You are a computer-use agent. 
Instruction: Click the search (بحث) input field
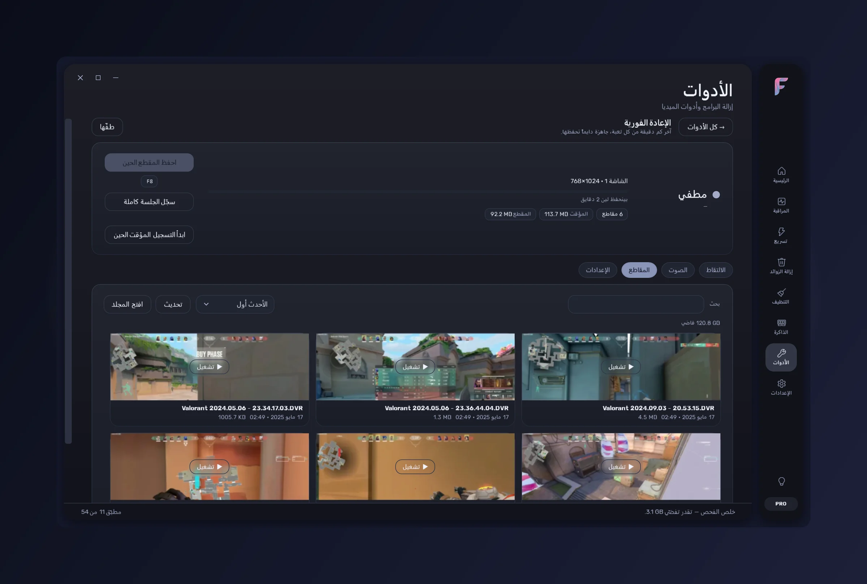[x=635, y=304]
